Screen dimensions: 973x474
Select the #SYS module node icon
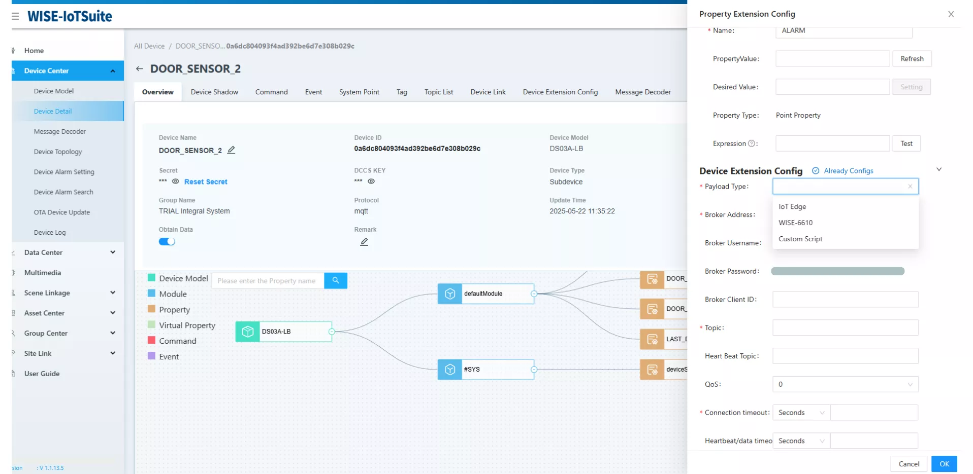coord(450,370)
